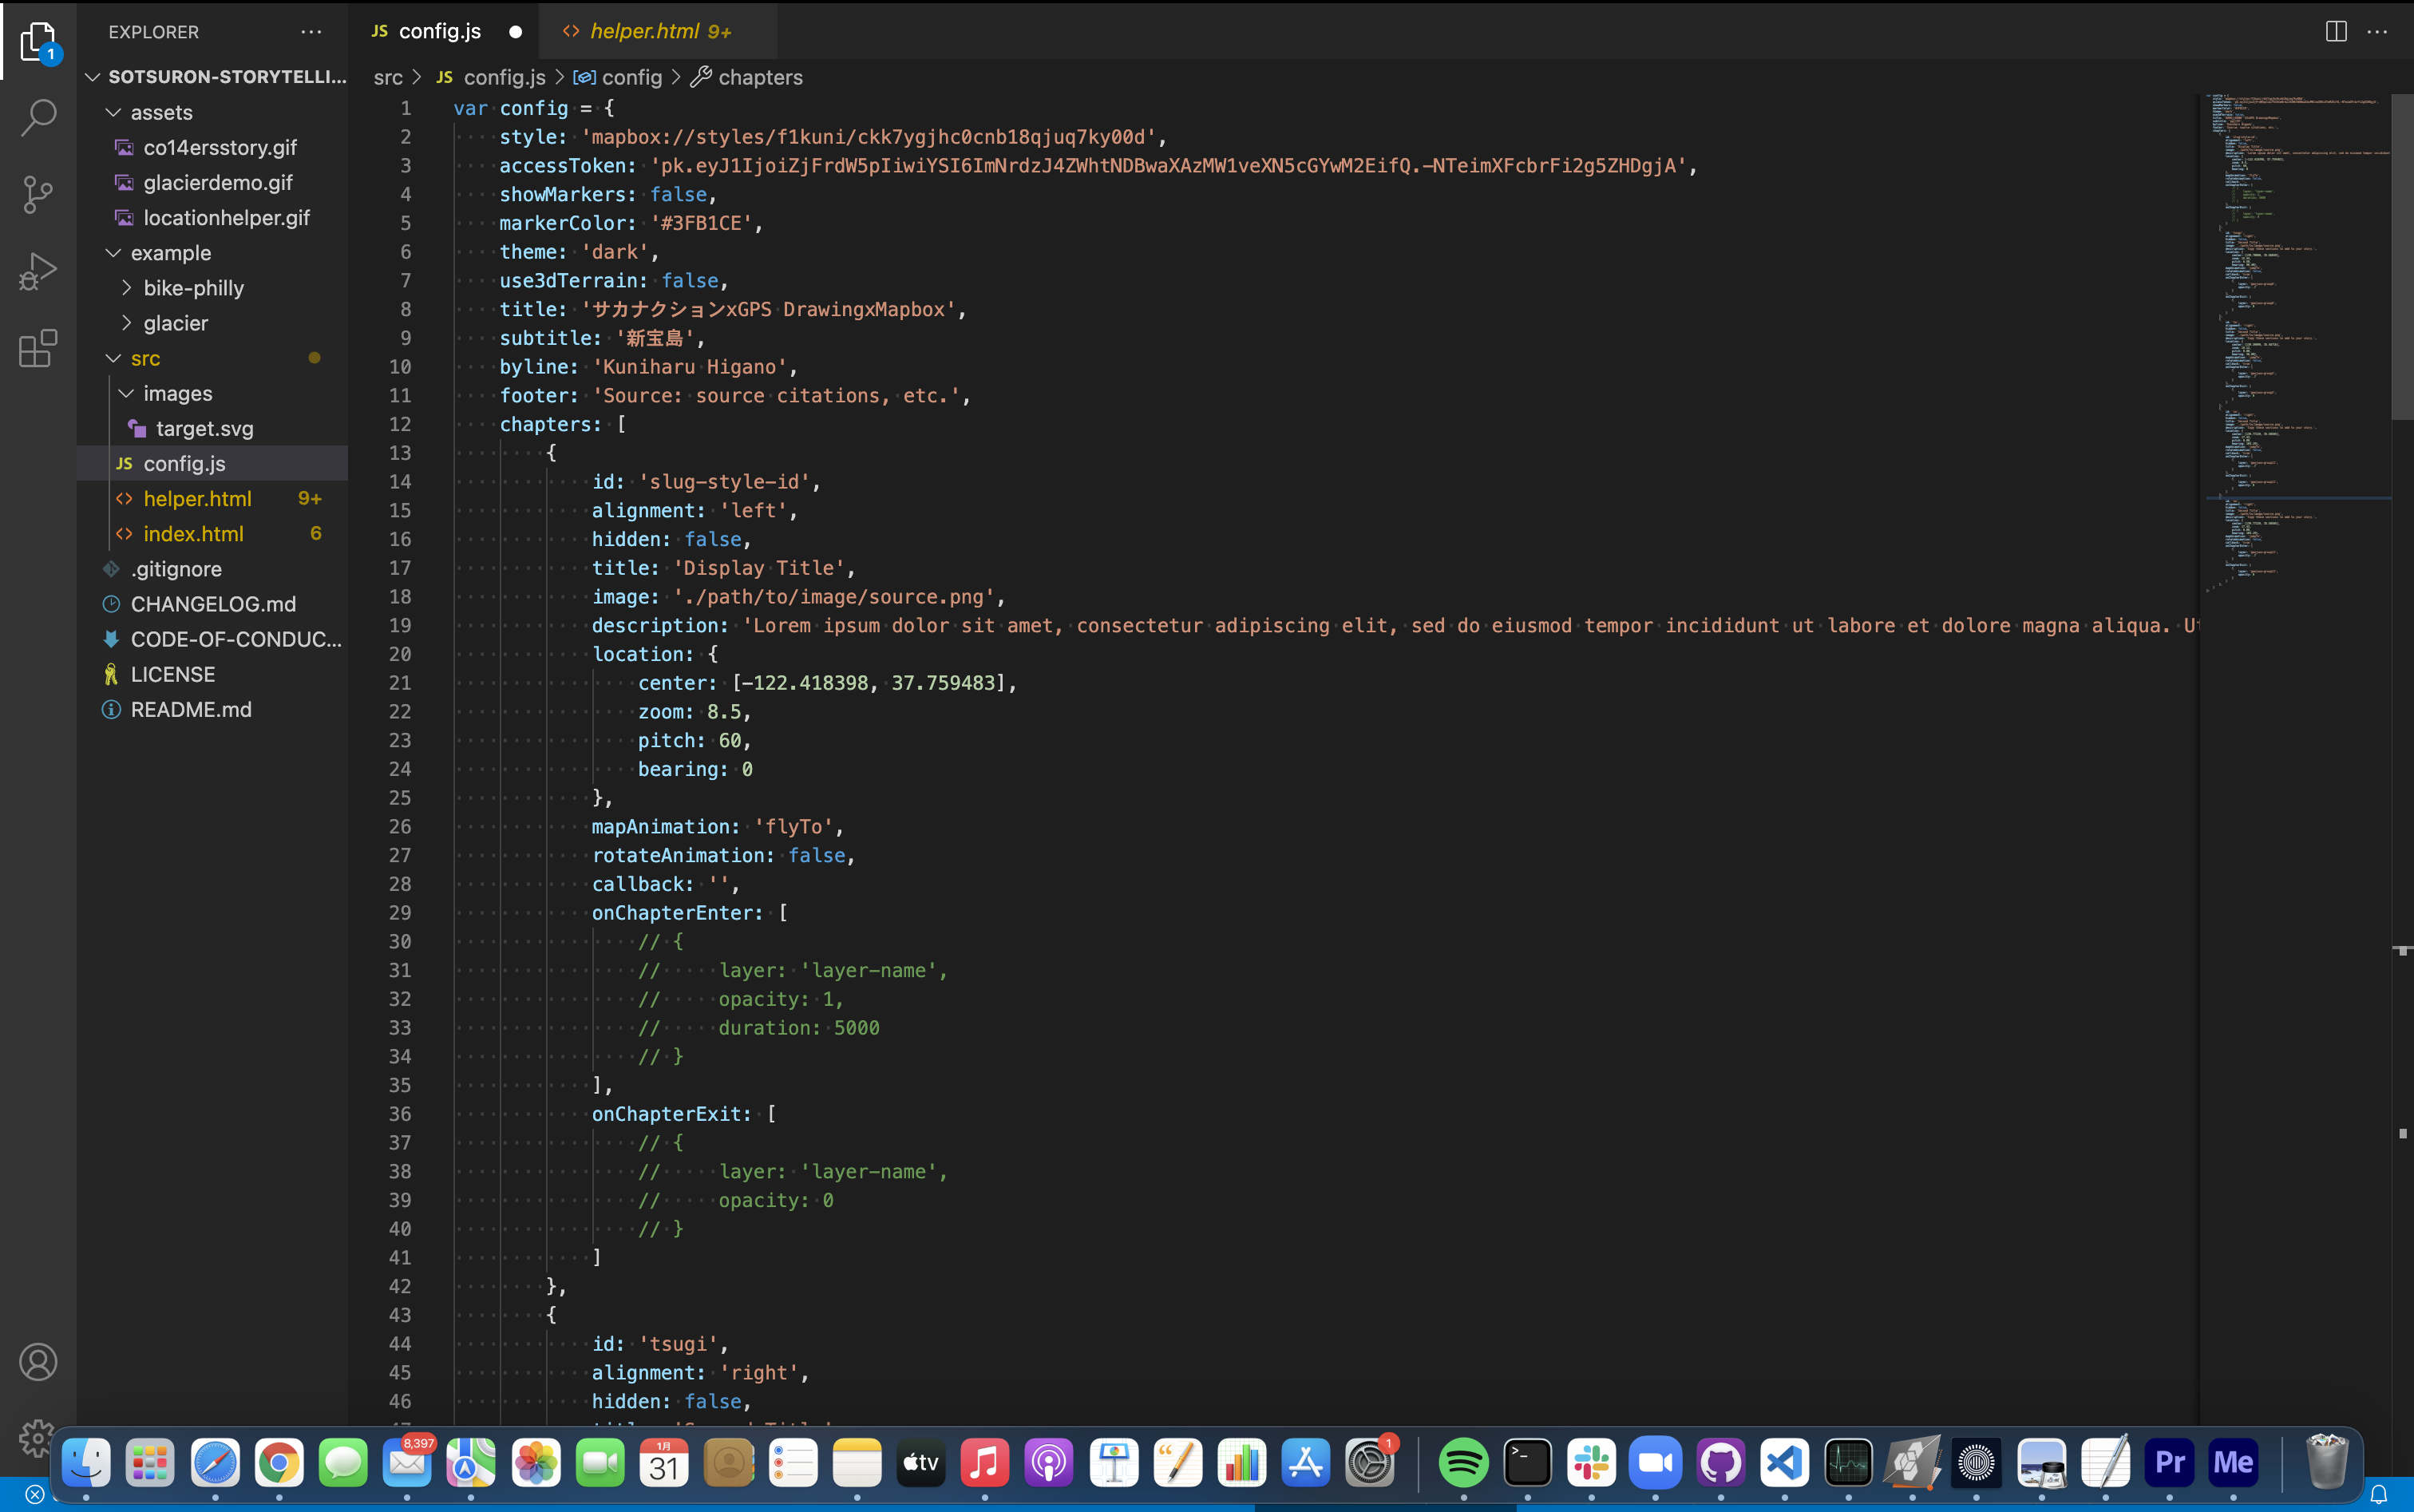
Task: Click the chapters breadcrumb item
Action: click(x=760, y=77)
